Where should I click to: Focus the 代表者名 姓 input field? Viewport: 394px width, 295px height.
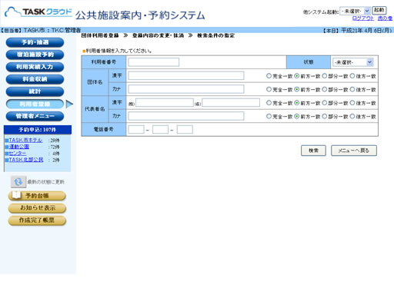point(165,103)
